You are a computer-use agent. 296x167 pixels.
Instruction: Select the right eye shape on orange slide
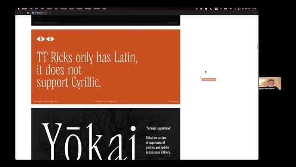click(x=50, y=39)
